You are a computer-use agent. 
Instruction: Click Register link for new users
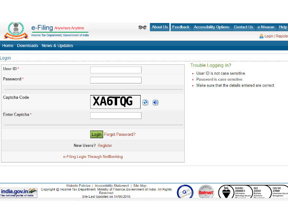point(105,145)
